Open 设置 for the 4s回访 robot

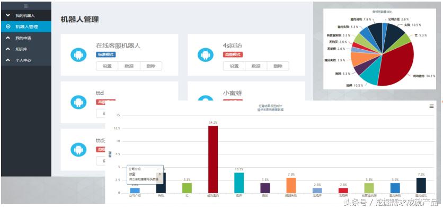pyautogui.click(x=234, y=66)
